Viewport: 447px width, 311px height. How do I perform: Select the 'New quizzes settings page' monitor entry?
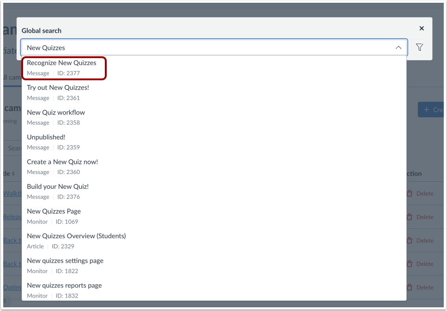65,261
